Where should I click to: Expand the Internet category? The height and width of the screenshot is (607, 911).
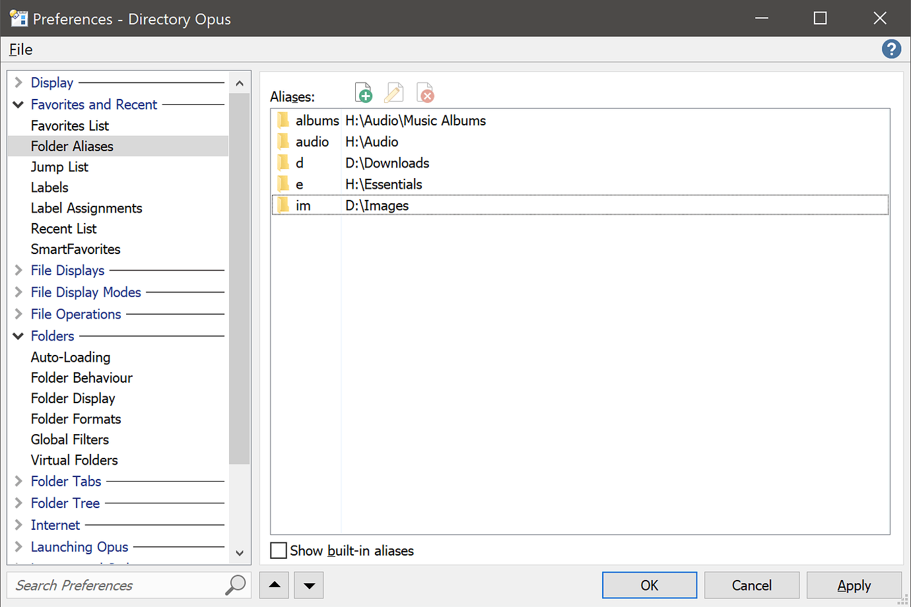(18, 525)
